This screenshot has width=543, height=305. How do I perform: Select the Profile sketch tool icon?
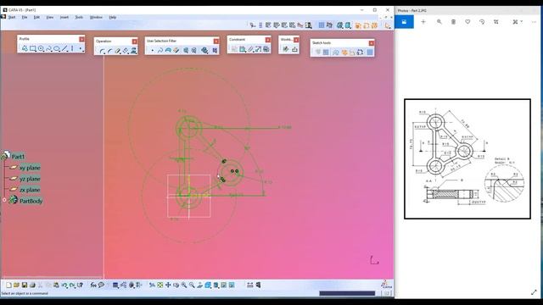pyautogui.click(x=25, y=49)
